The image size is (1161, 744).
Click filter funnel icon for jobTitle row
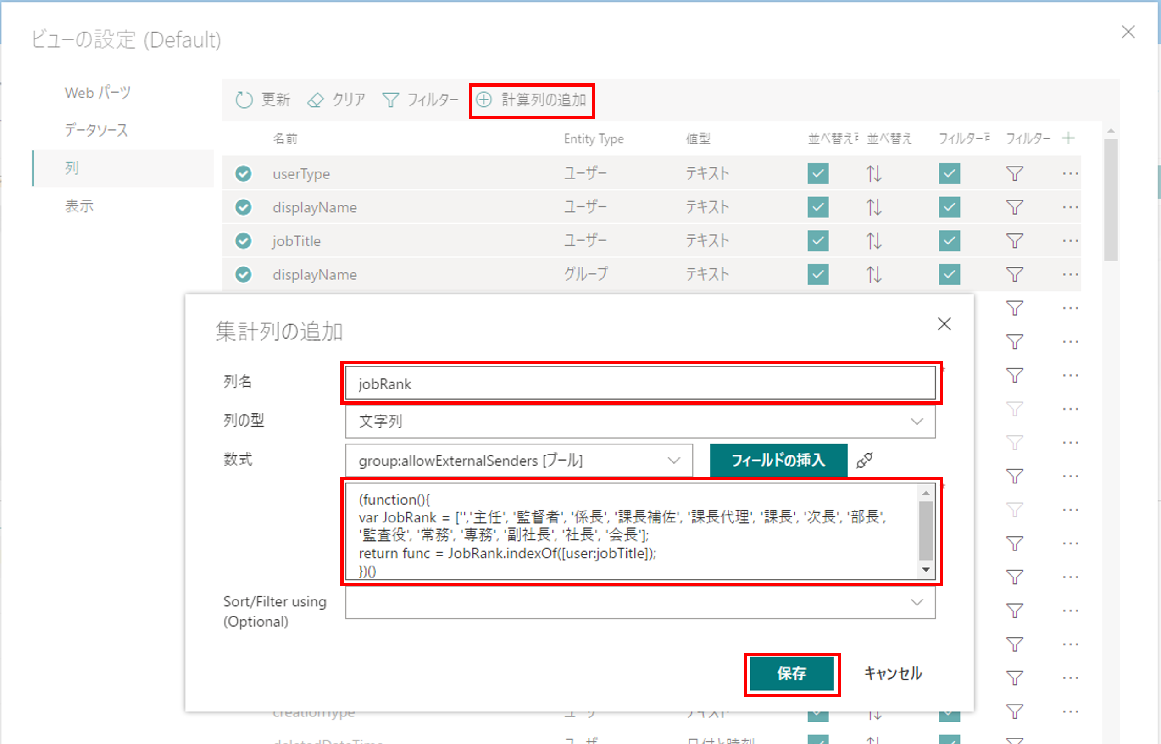1014,241
